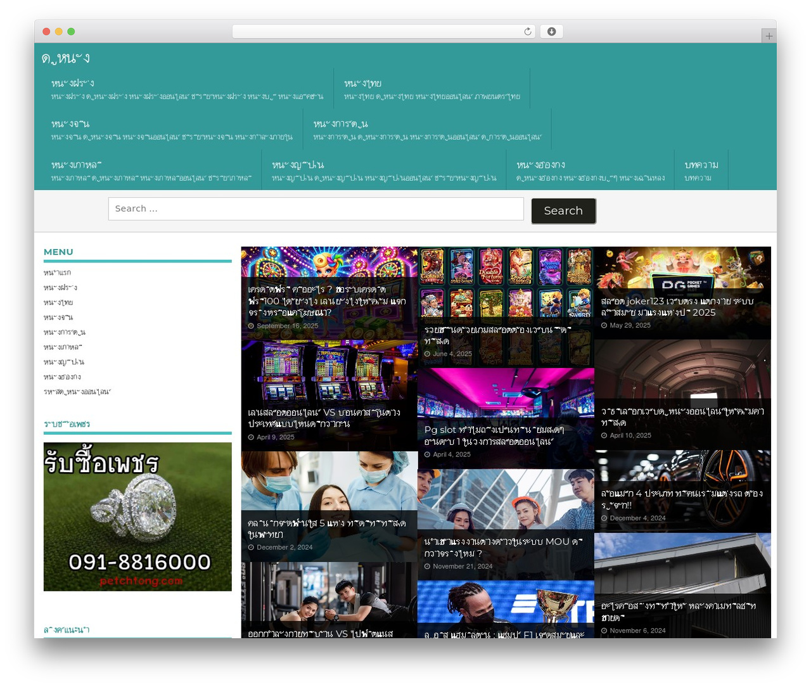Click the site title in the teal header
The image size is (811, 687).
coord(65,58)
